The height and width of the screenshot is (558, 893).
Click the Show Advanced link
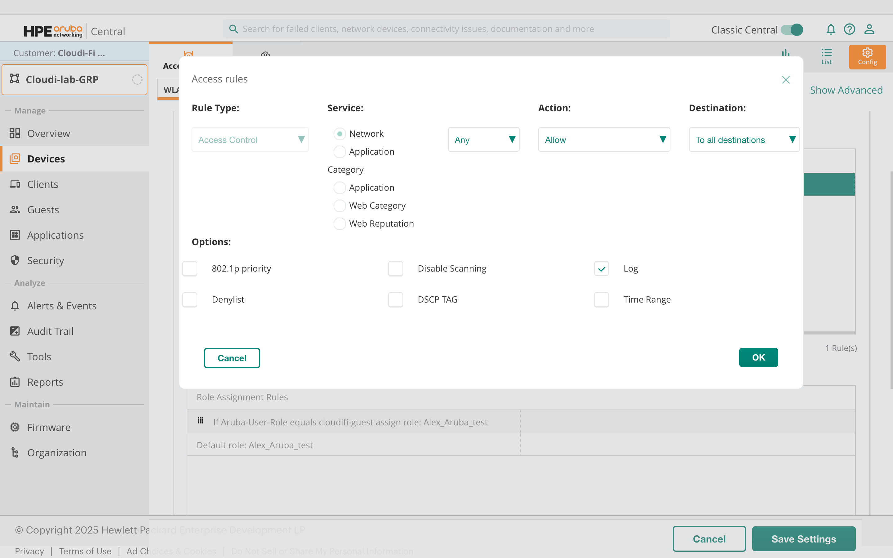click(846, 90)
